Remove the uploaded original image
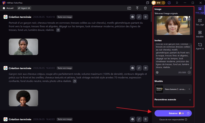Image resolution: width=205 pixels, height=123 pixels. coord(189,19)
